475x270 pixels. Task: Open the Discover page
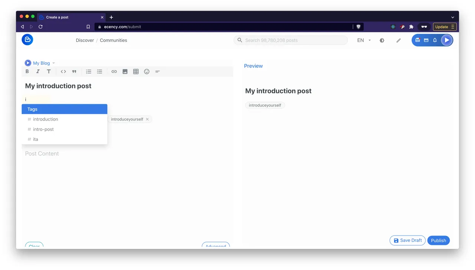(x=85, y=40)
